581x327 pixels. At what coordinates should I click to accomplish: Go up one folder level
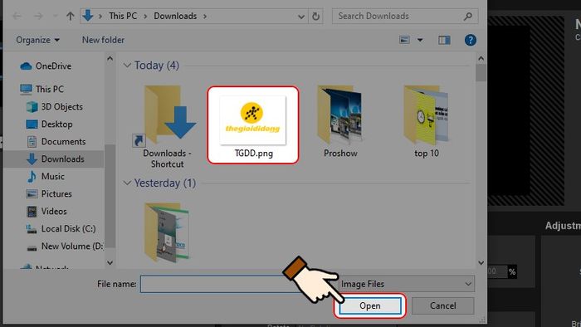70,16
